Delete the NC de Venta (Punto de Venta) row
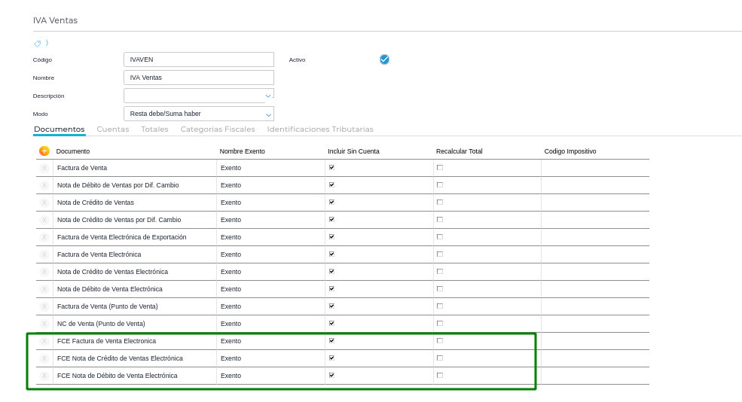The height and width of the screenshot is (402, 742). 44,324
